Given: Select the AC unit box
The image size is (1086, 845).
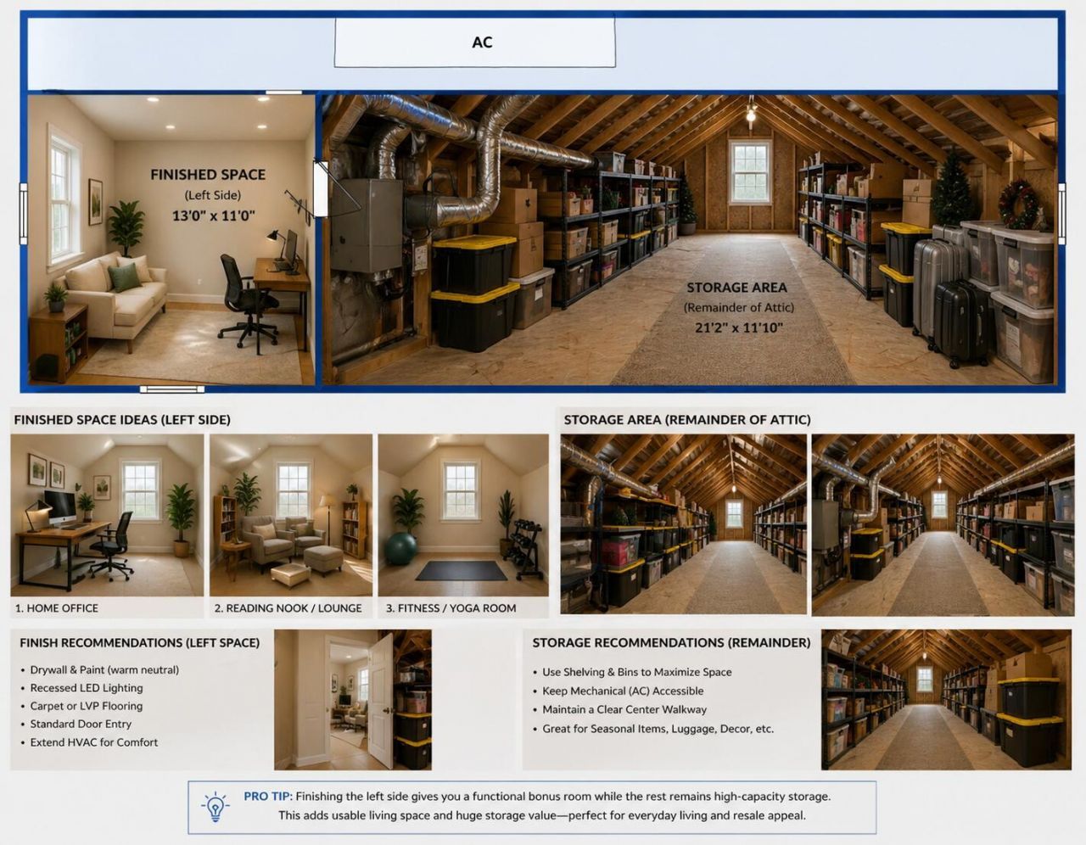Looking at the screenshot, I should (474, 42).
